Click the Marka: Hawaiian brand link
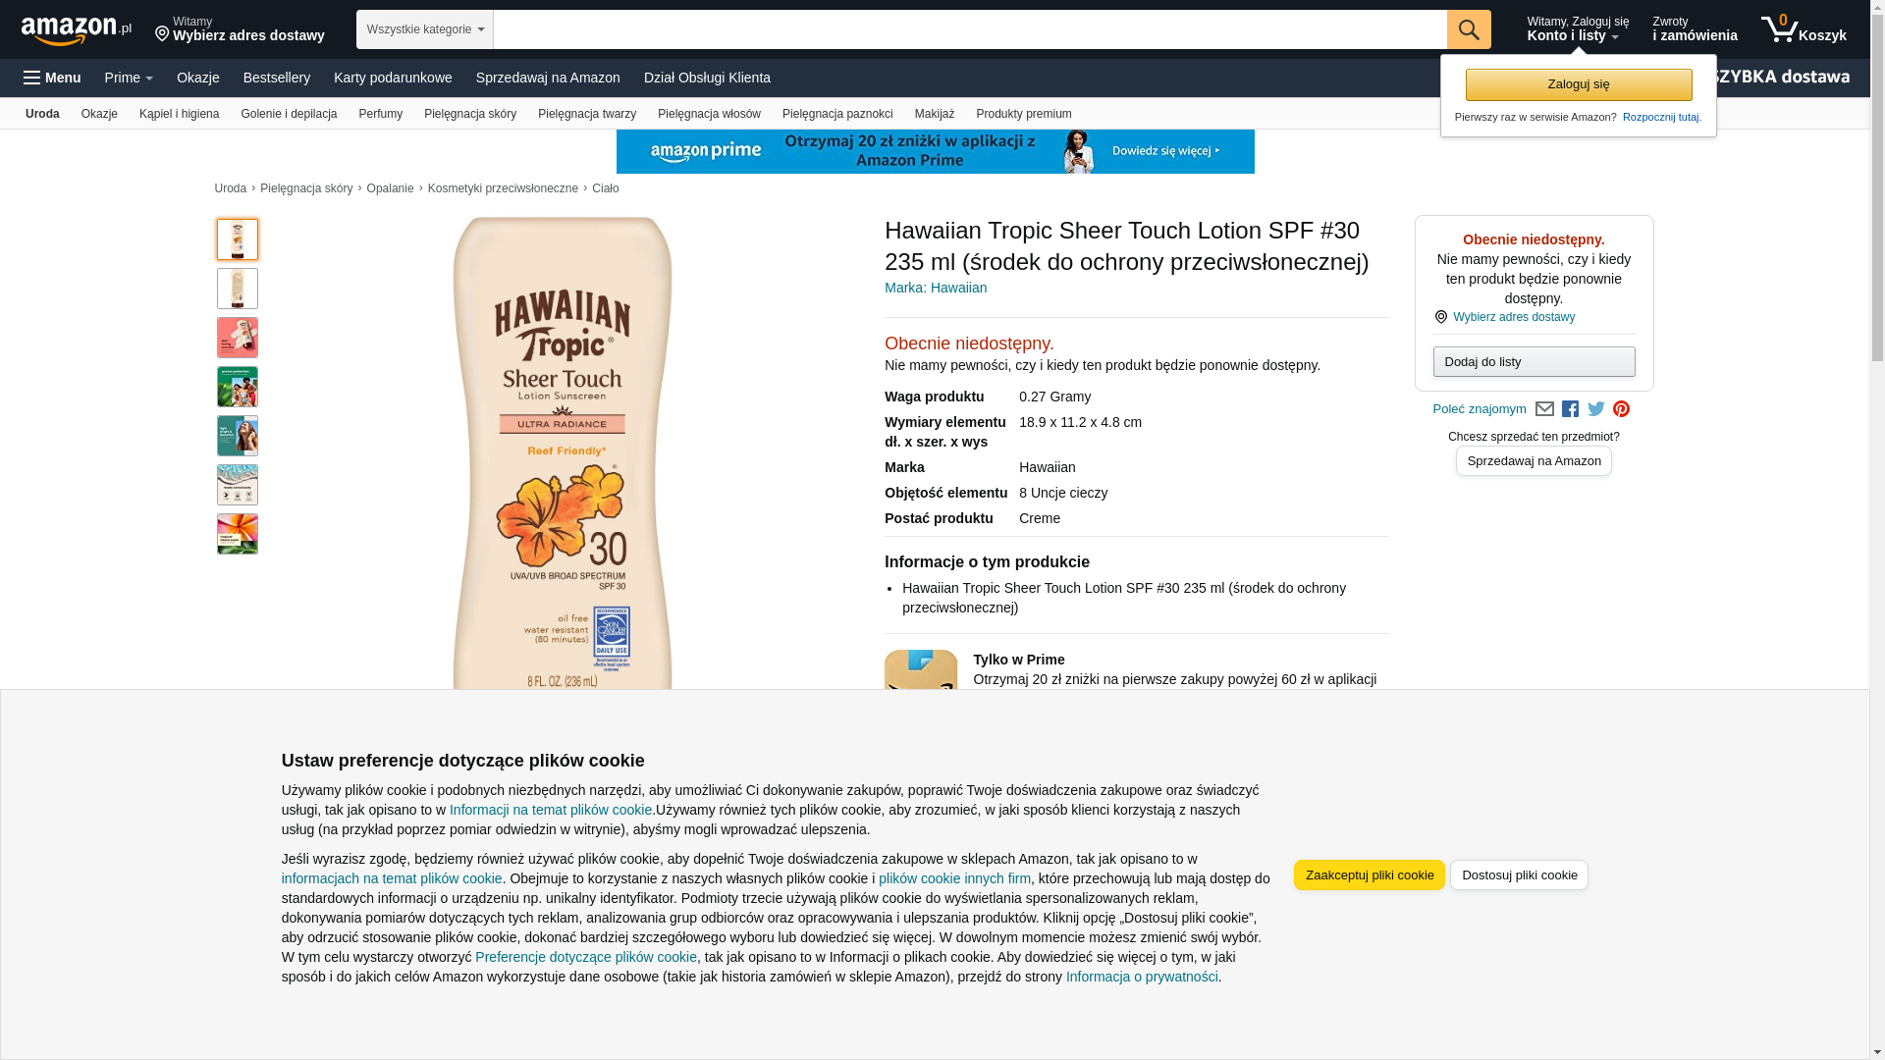 936,288
